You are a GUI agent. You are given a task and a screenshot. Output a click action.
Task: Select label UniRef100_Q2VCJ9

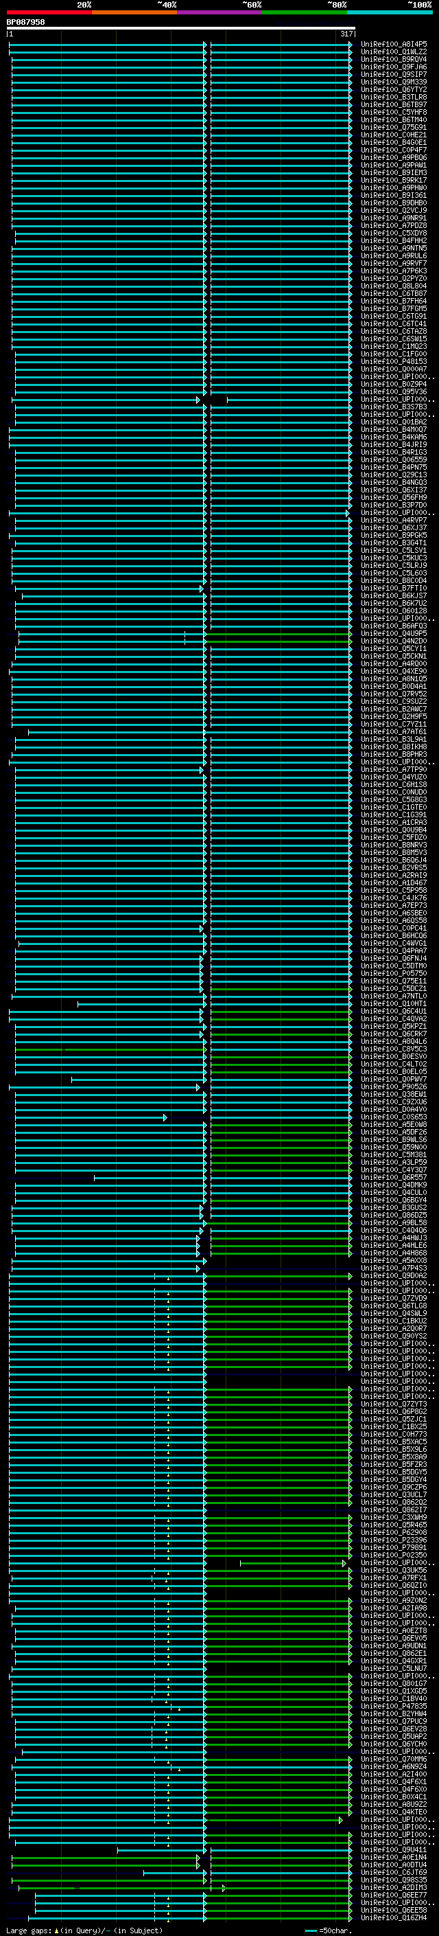point(394,210)
